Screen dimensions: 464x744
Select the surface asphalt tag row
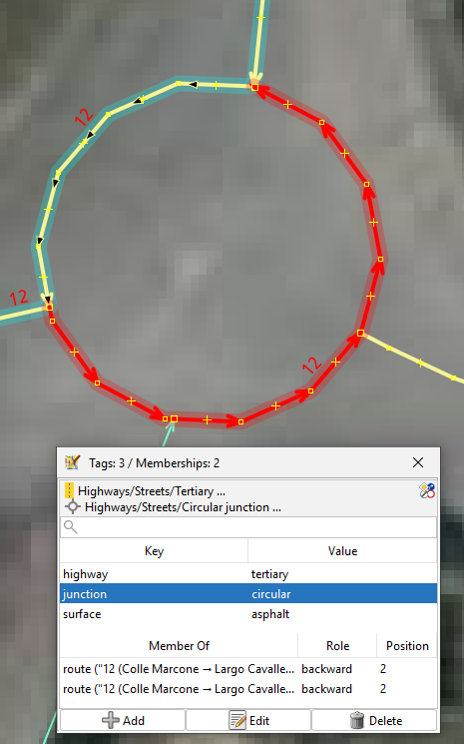248,614
